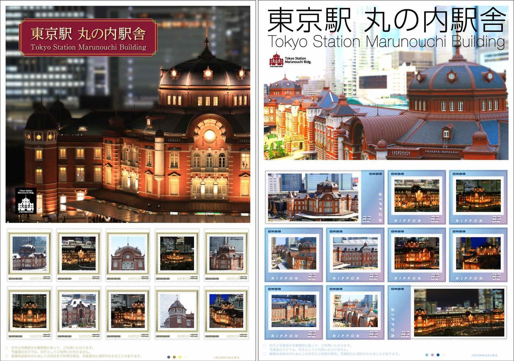Click large black 東京駅 丸の内駅舎 title on right sheet
This screenshot has width=514, height=361.
[x=386, y=20]
